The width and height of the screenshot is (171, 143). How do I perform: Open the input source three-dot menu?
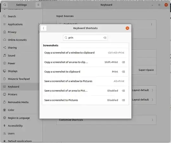(x=152, y=24)
